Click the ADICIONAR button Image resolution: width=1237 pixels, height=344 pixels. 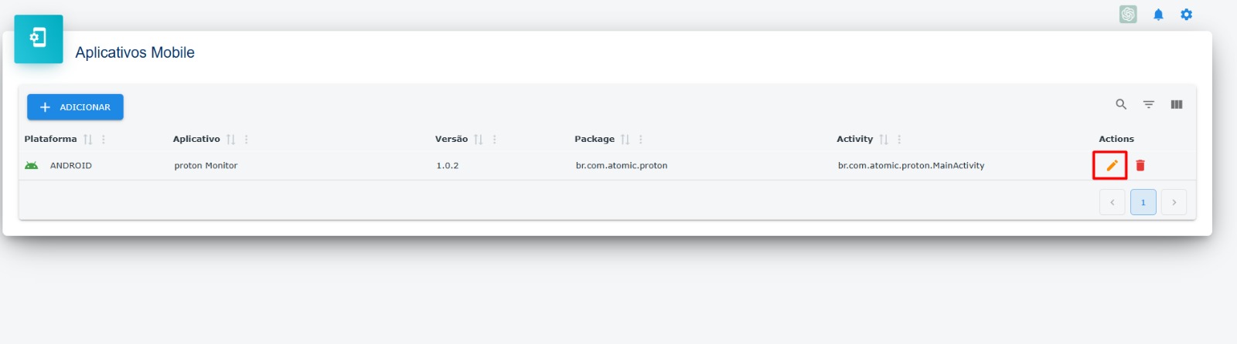[x=75, y=107]
